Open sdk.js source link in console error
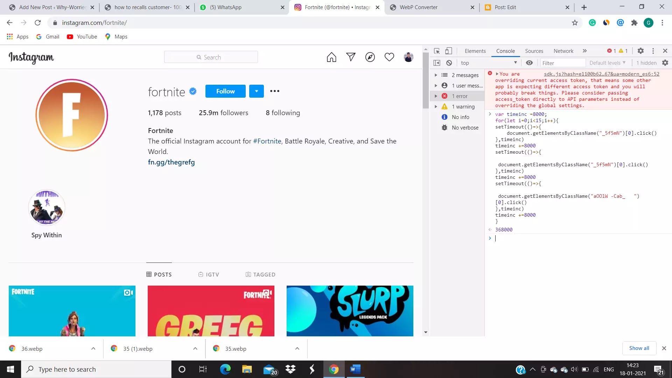This screenshot has width=672, height=378. pyautogui.click(x=601, y=74)
